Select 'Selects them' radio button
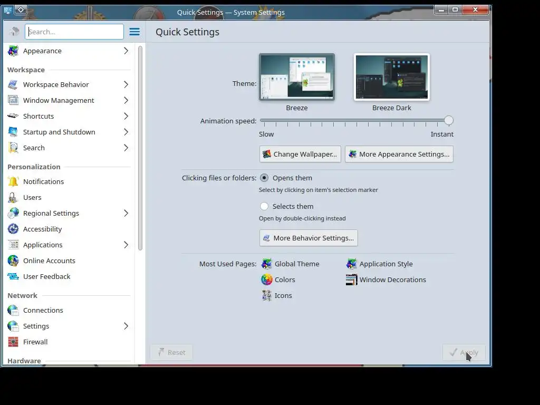The image size is (540, 405). 264,206
